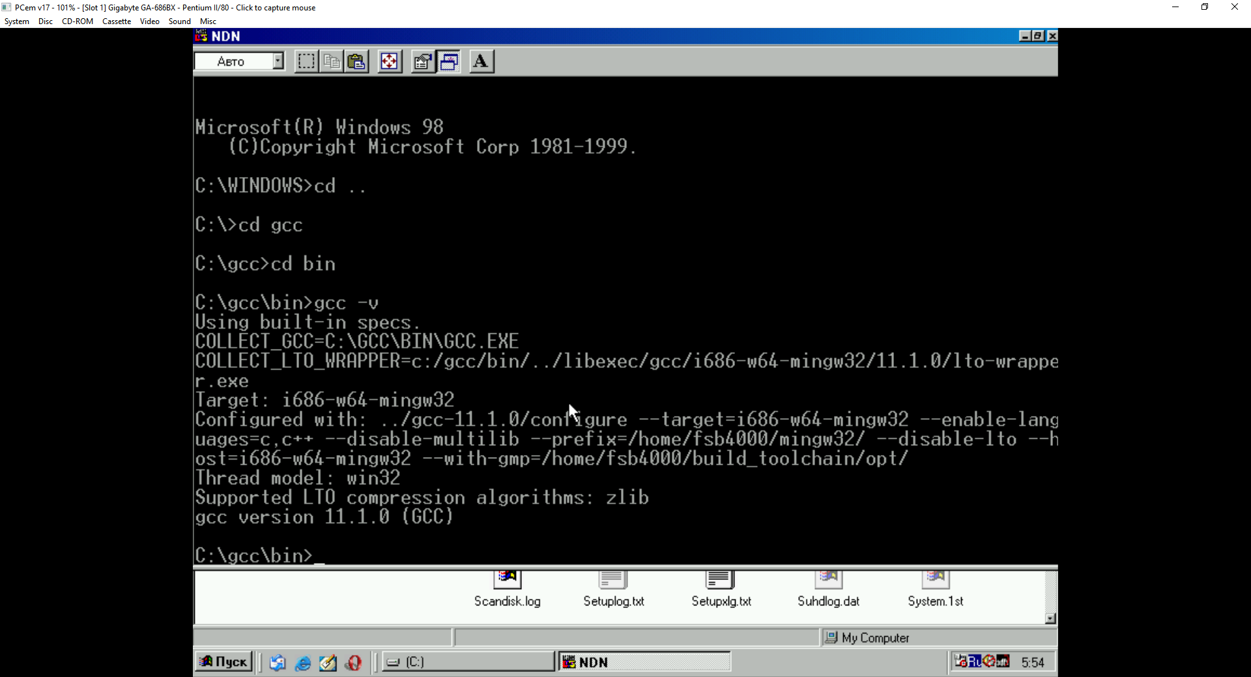Switch to the NDN taskbar button

coord(644,662)
